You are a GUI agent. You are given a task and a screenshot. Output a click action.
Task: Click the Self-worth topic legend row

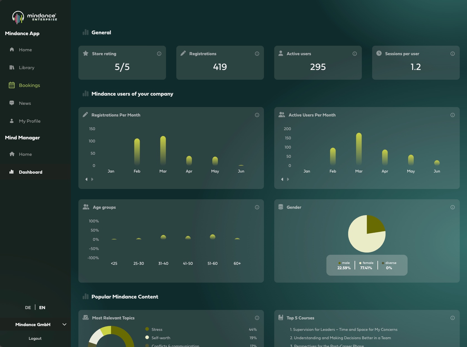point(201,338)
